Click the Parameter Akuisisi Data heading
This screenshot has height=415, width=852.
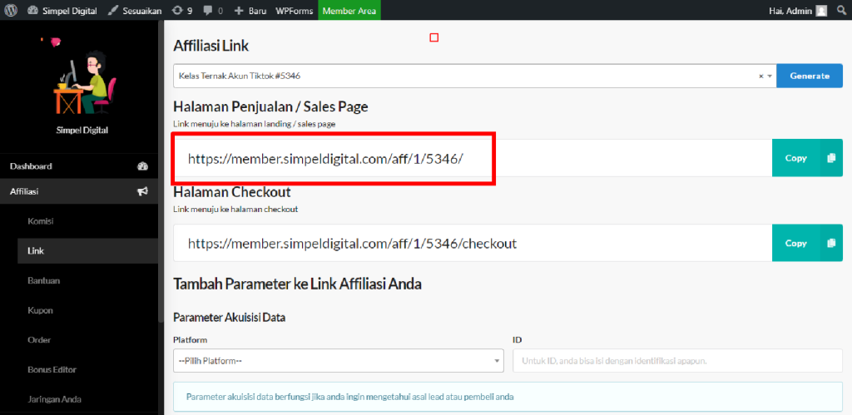[230, 318]
